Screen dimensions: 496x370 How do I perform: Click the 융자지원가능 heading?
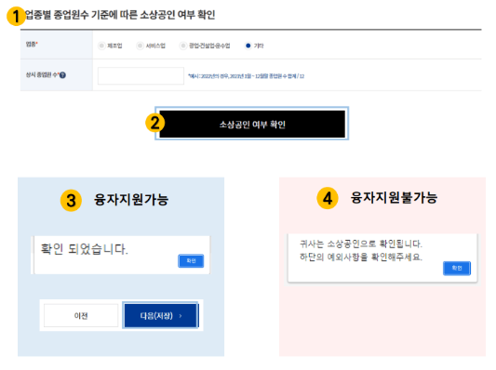(131, 200)
